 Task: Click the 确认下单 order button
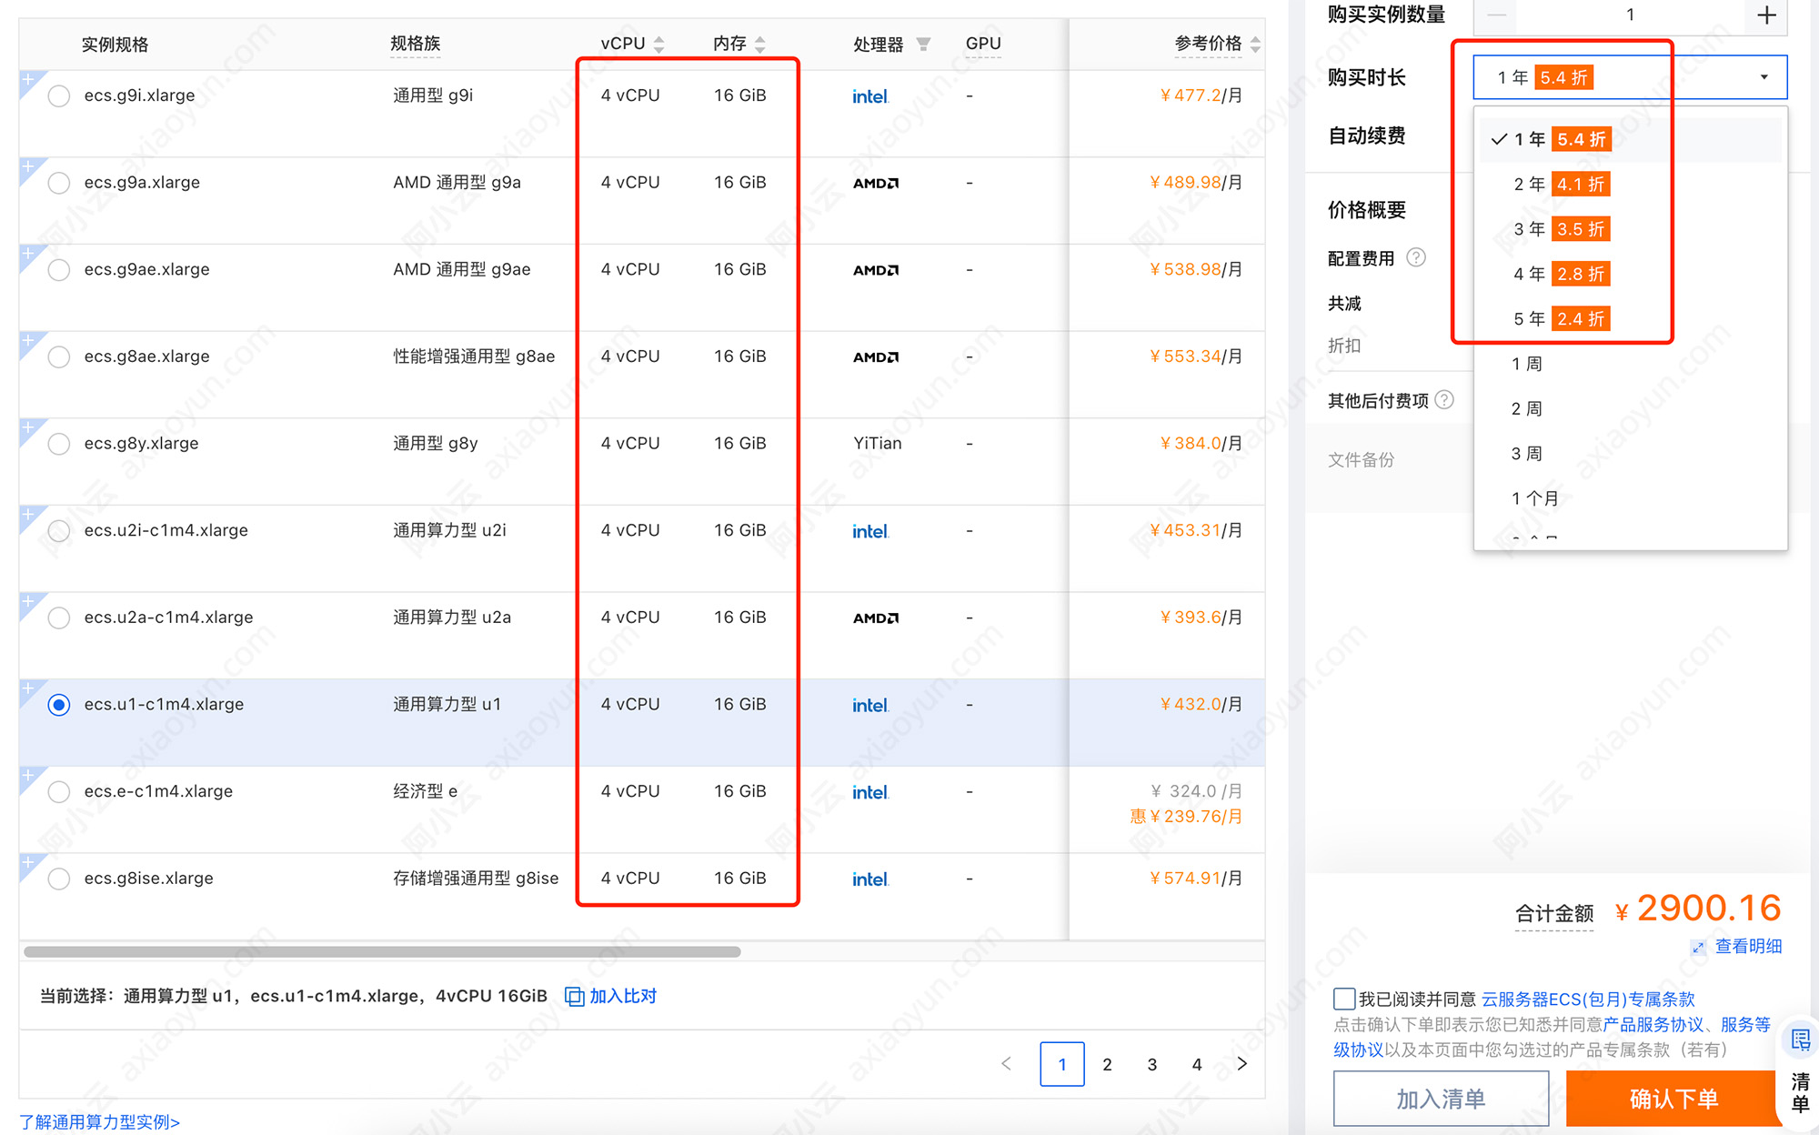pyautogui.click(x=1672, y=1099)
